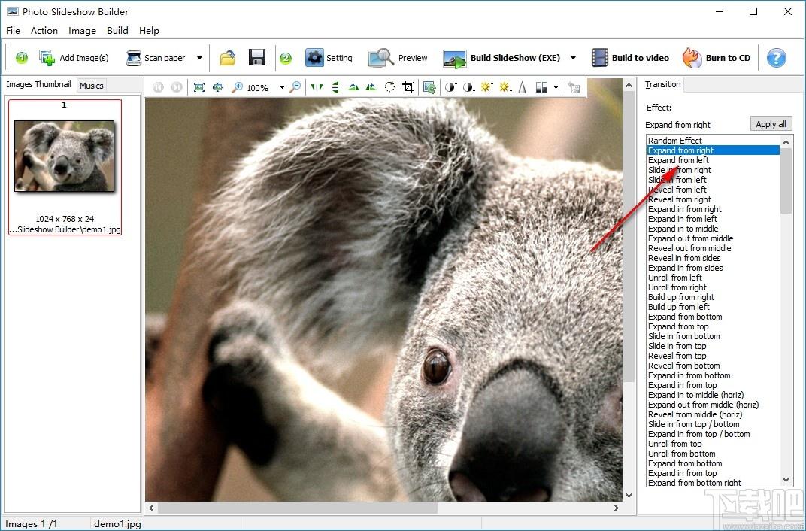Image resolution: width=806 pixels, height=531 pixels.
Task: Launch the slideshow Preview
Action: [x=398, y=58]
